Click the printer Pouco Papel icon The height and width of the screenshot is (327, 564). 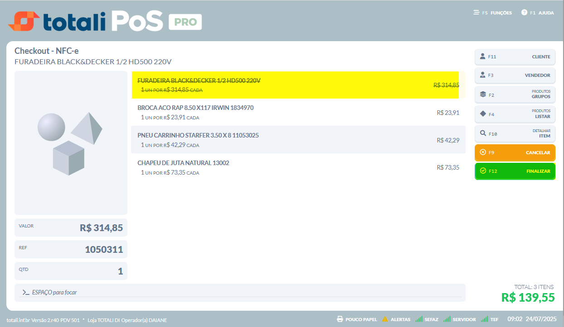pyautogui.click(x=340, y=319)
